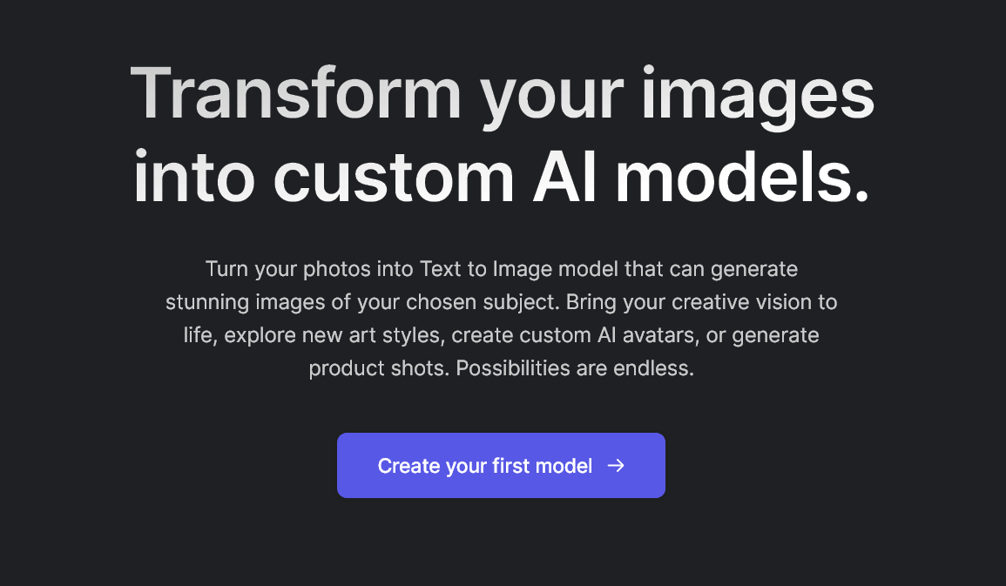1006x586 pixels.
Task: Click the arrow icon inside the button
Action: click(617, 465)
